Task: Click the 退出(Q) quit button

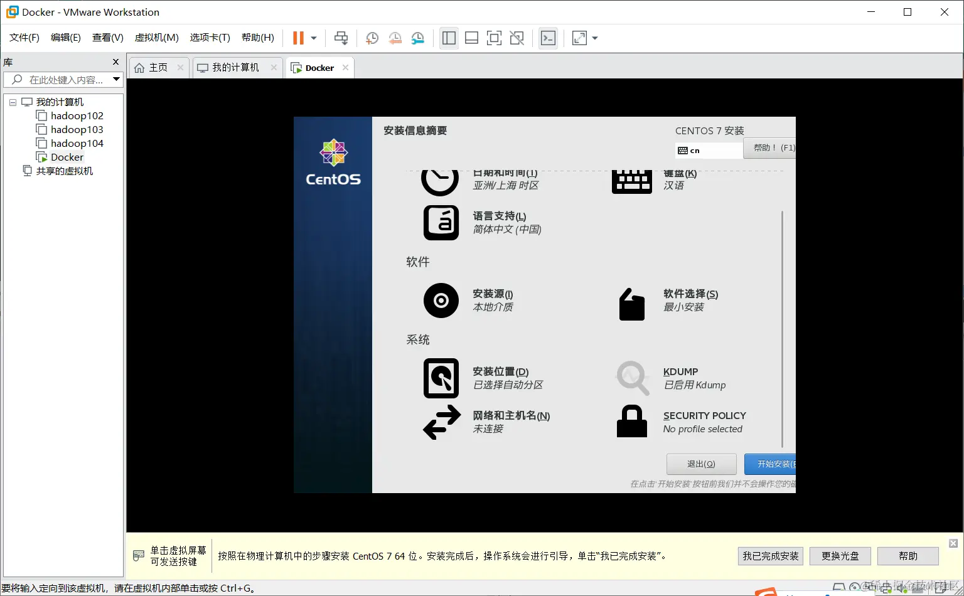Action: 701,464
